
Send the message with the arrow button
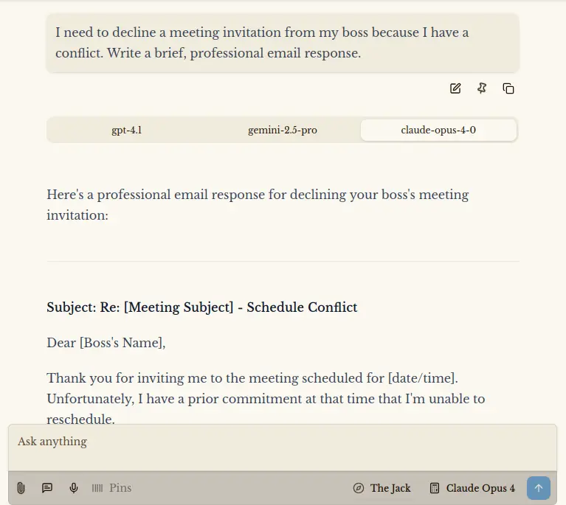(x=538, y=488)
